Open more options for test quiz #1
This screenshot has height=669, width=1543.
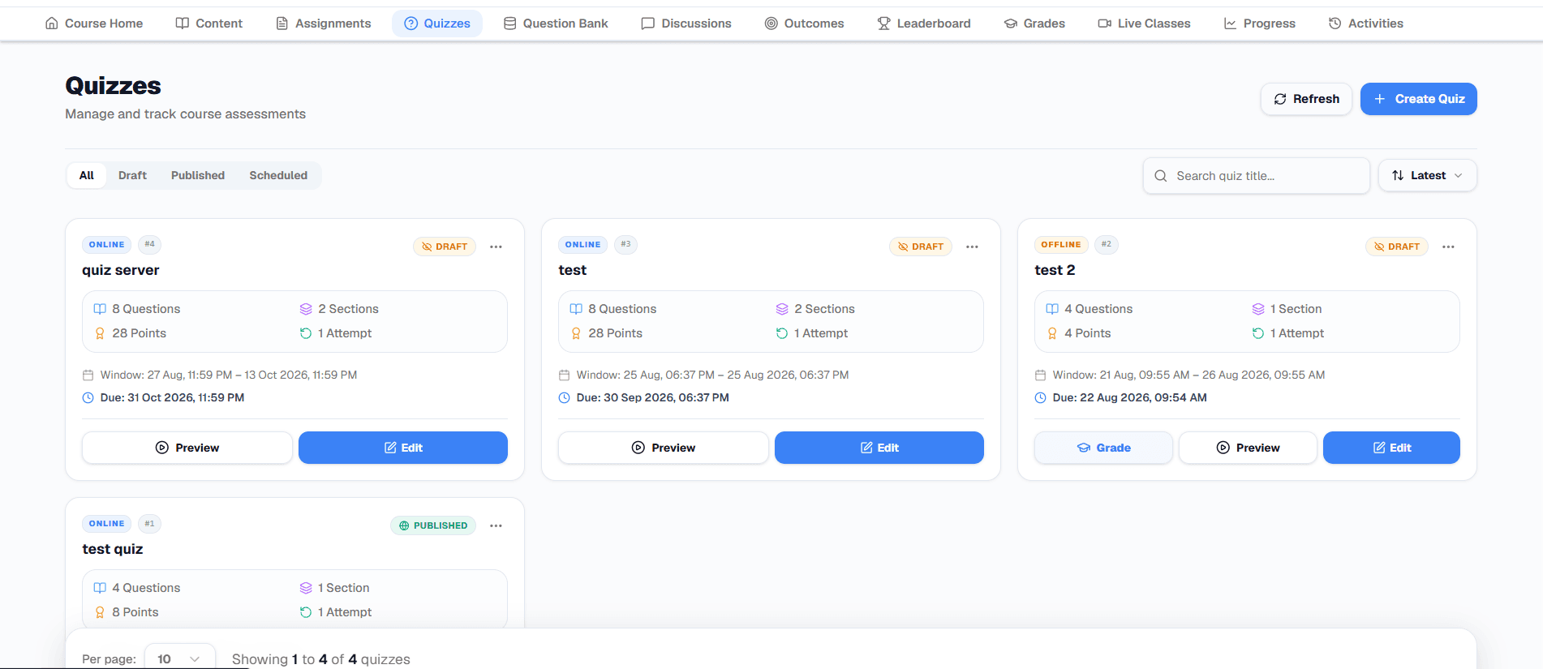pos(496,525)
